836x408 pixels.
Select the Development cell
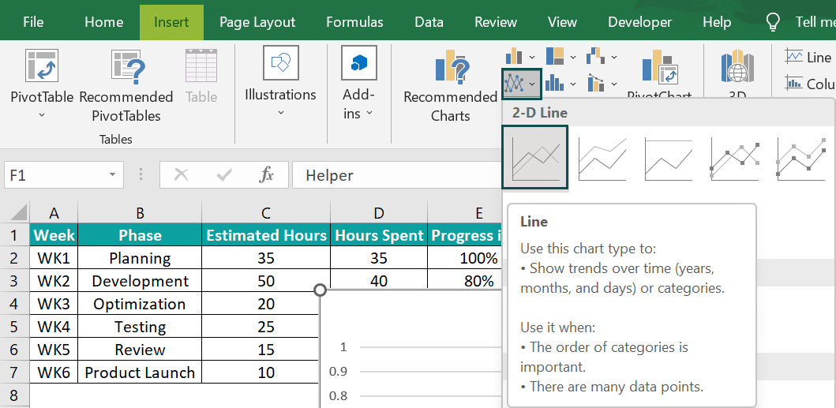140,281
